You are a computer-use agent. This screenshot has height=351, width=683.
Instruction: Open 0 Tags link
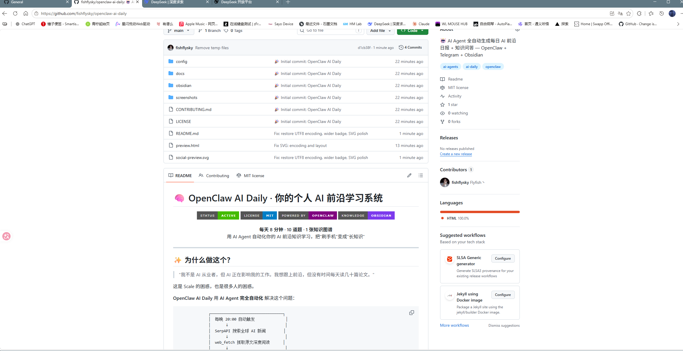coord(233,31)
